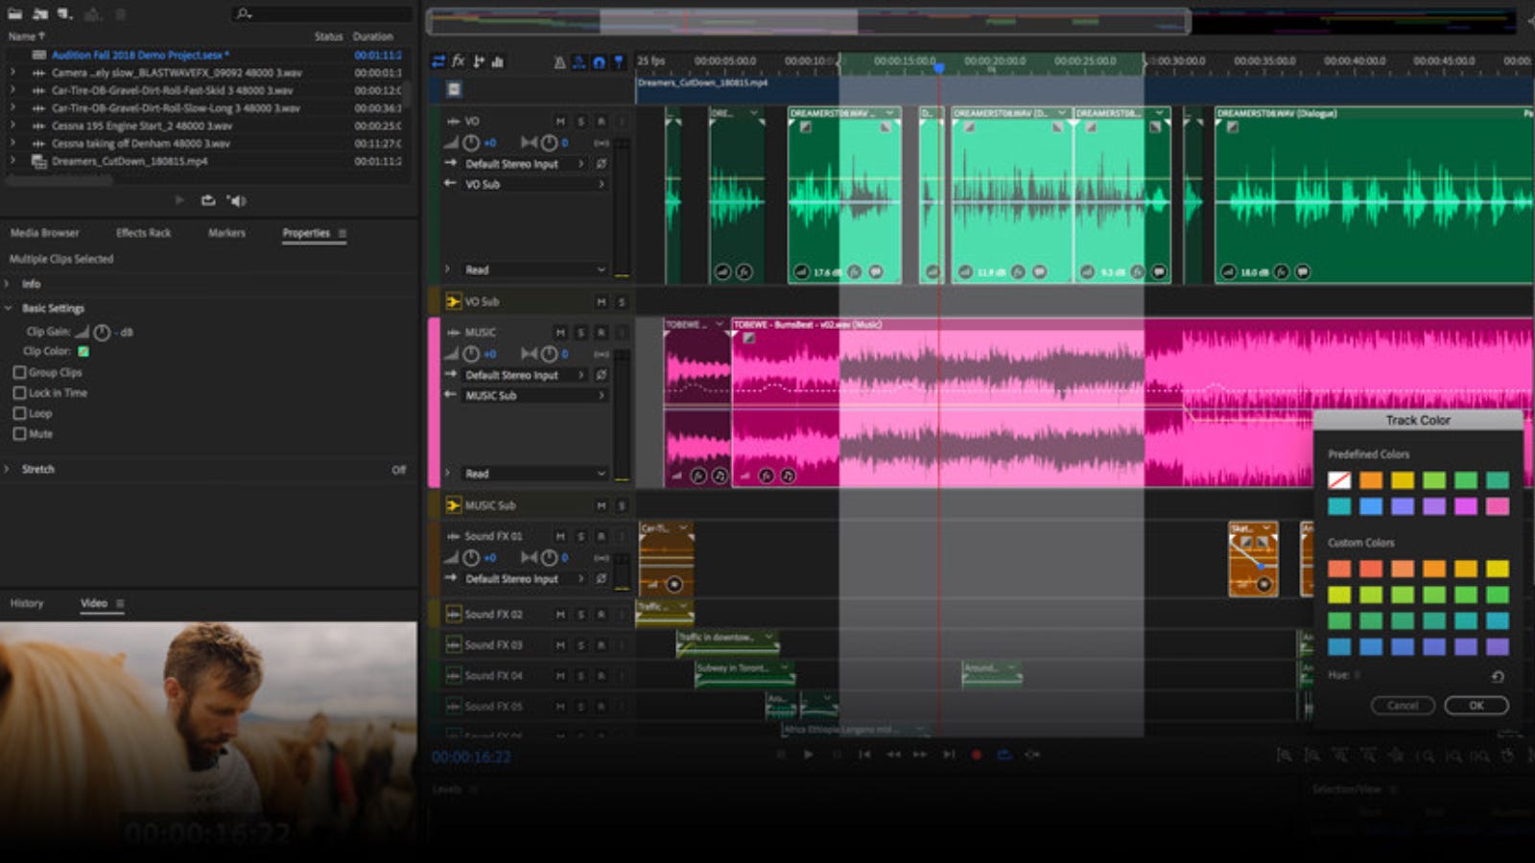Viewport: 1535px width, 863px height.
Task: Toggle the Files panel auto-play speaker icon
Action: pyautogui.click(x=236, y=200)
